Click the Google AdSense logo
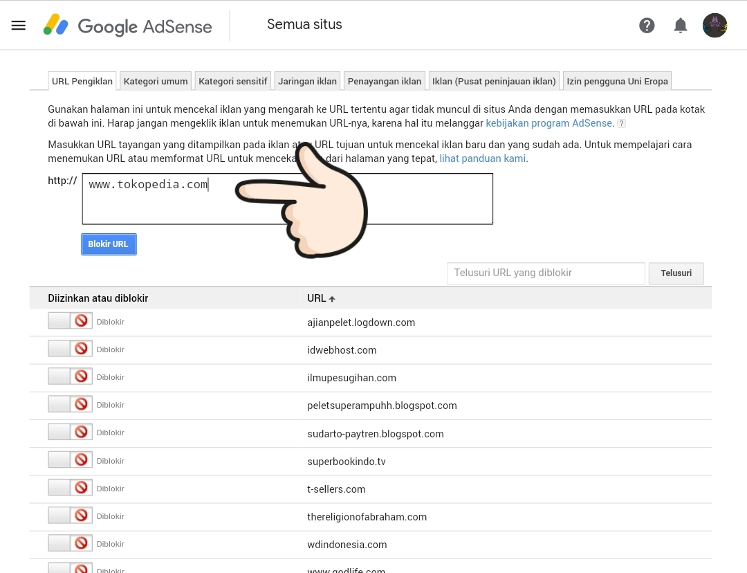747x573 pixels. coord(127,26)
